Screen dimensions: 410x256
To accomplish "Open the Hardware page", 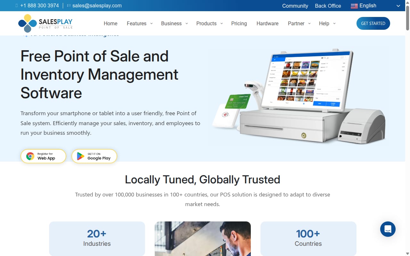I will 267,23.
